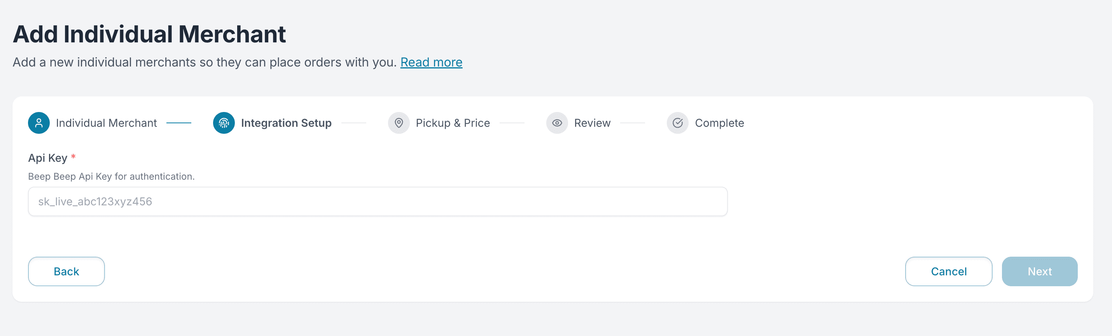
Task: Focus the Api Key input field
Action: (x=377, y=201)
